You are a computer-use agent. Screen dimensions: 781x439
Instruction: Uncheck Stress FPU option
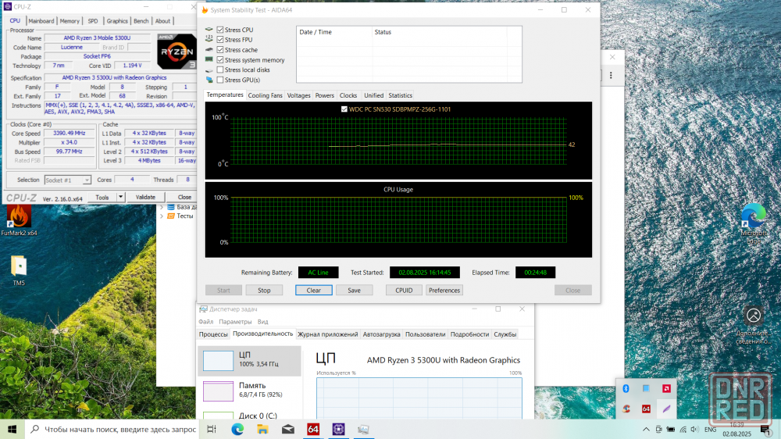[220, 40]
